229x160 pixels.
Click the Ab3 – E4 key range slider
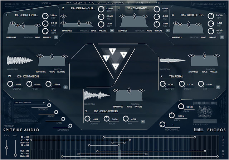coord(118,143)
